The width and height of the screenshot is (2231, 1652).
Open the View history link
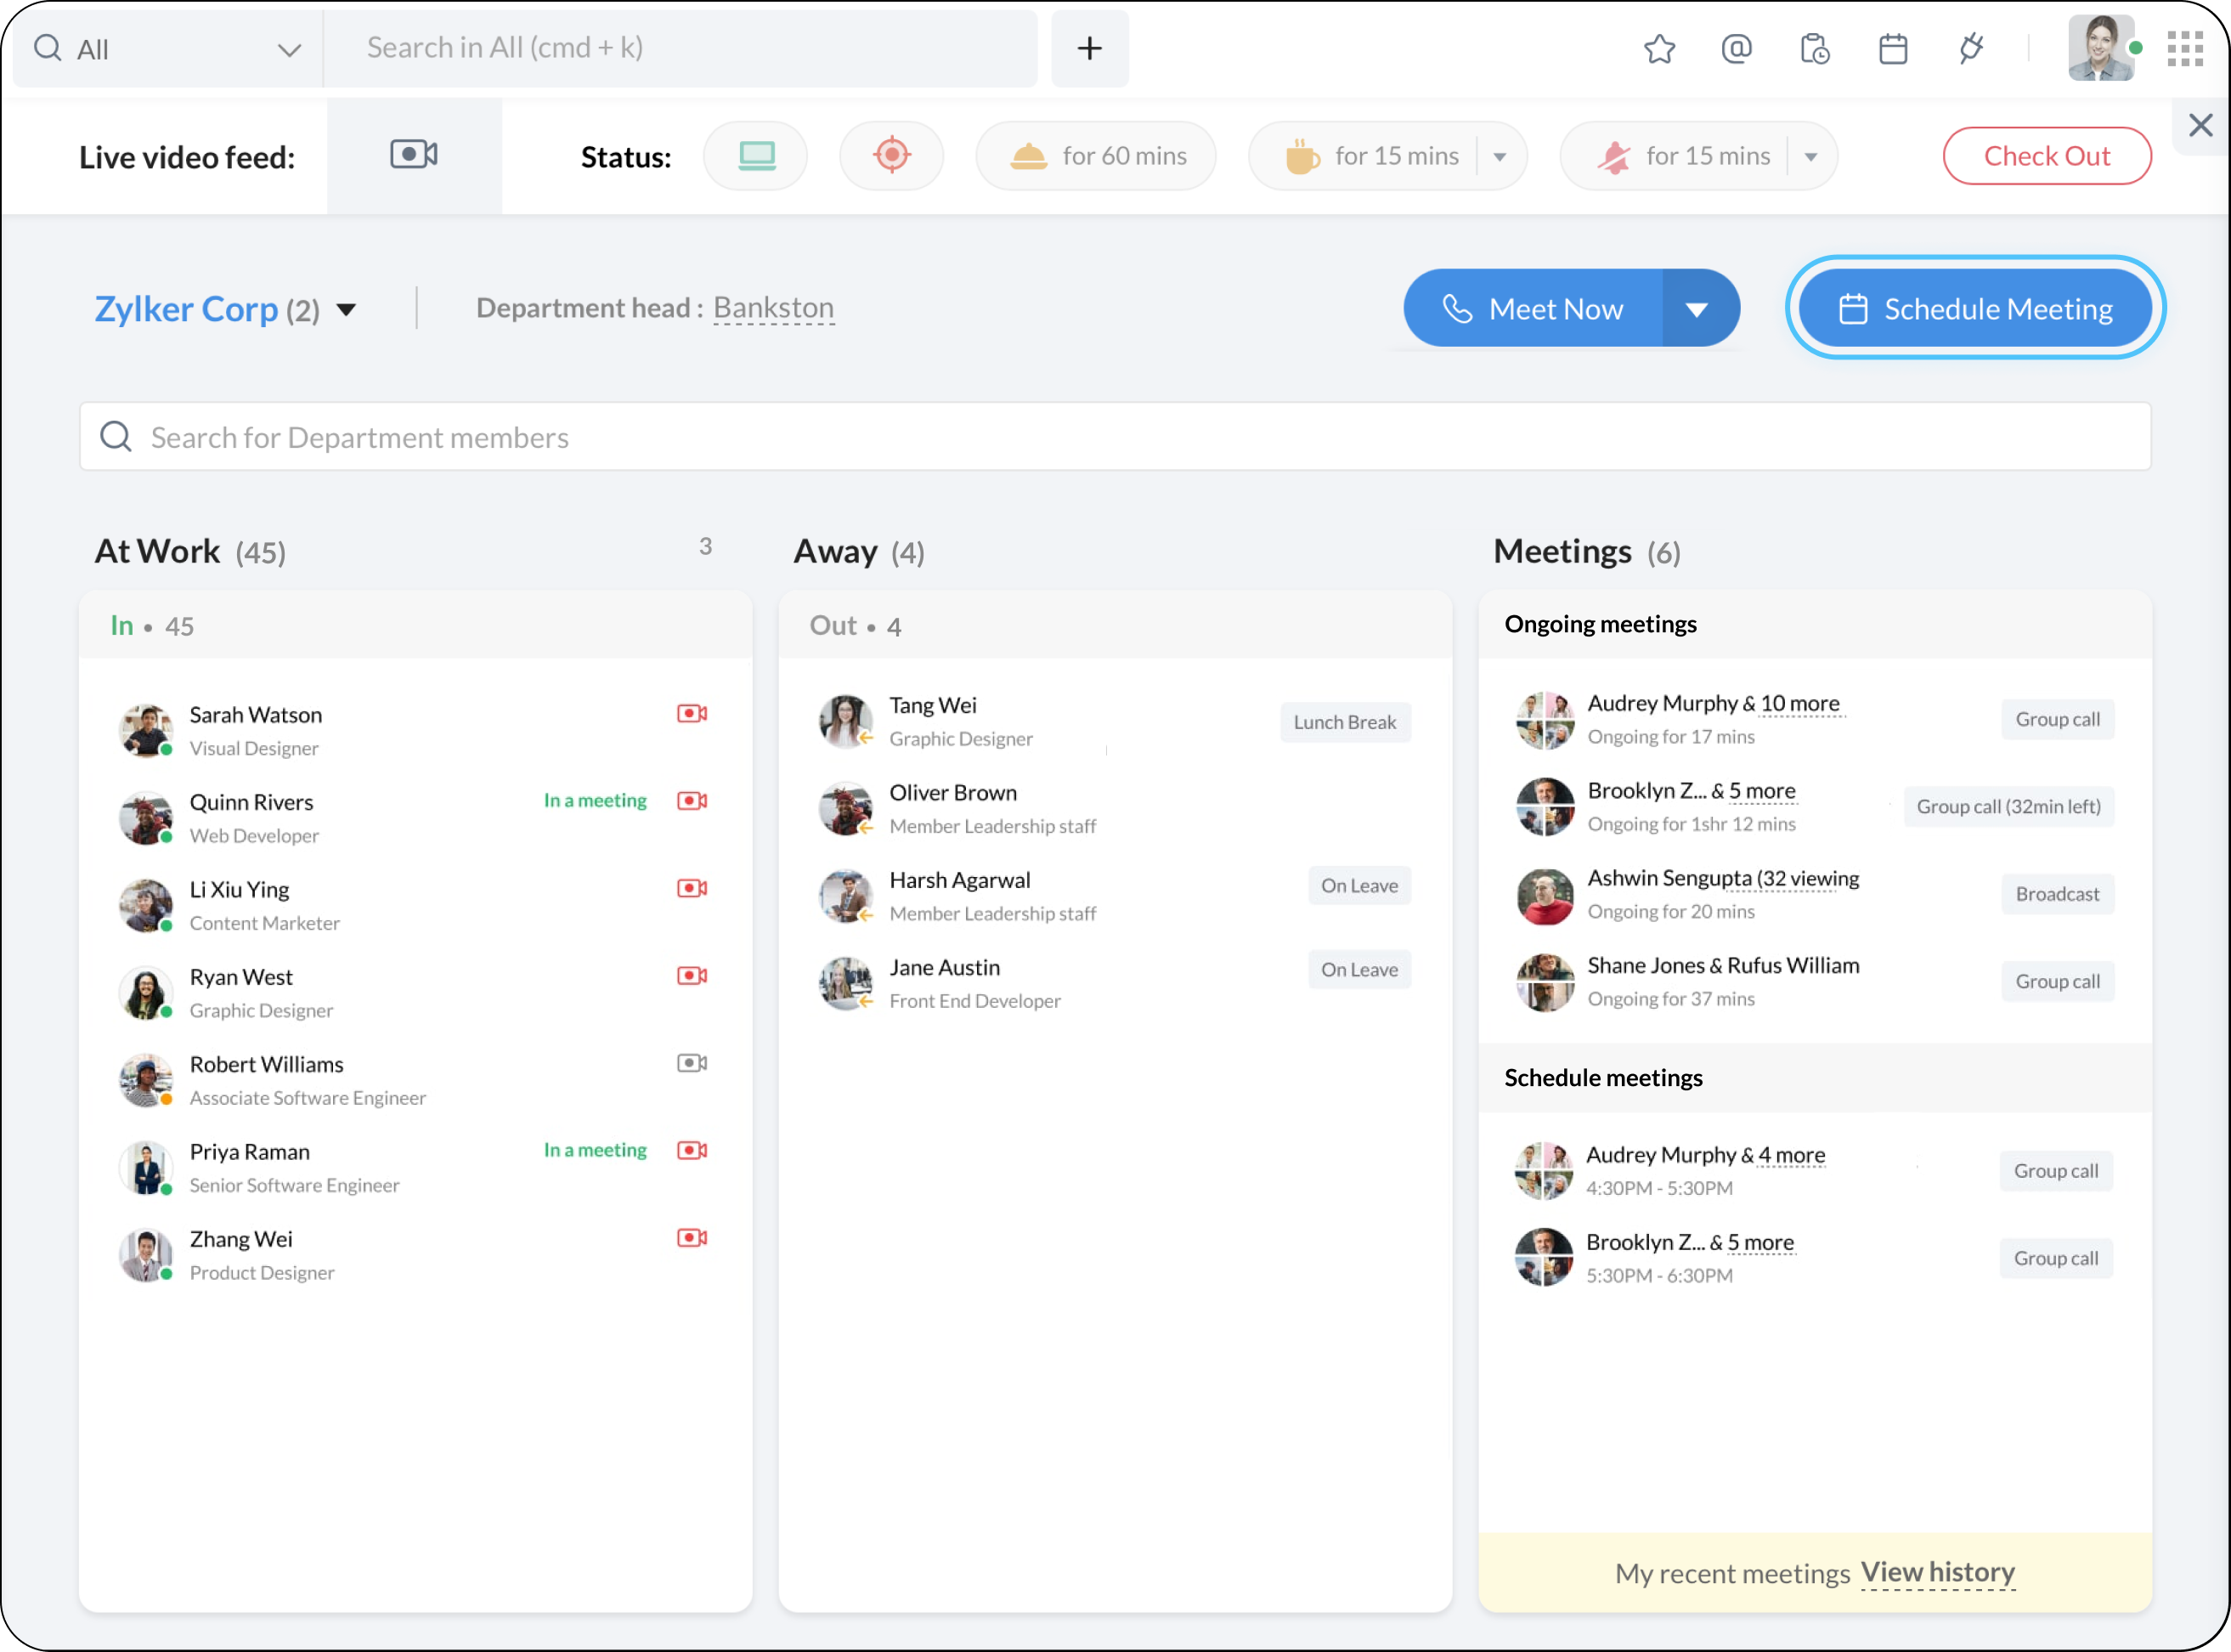tap(1936, 1573)
